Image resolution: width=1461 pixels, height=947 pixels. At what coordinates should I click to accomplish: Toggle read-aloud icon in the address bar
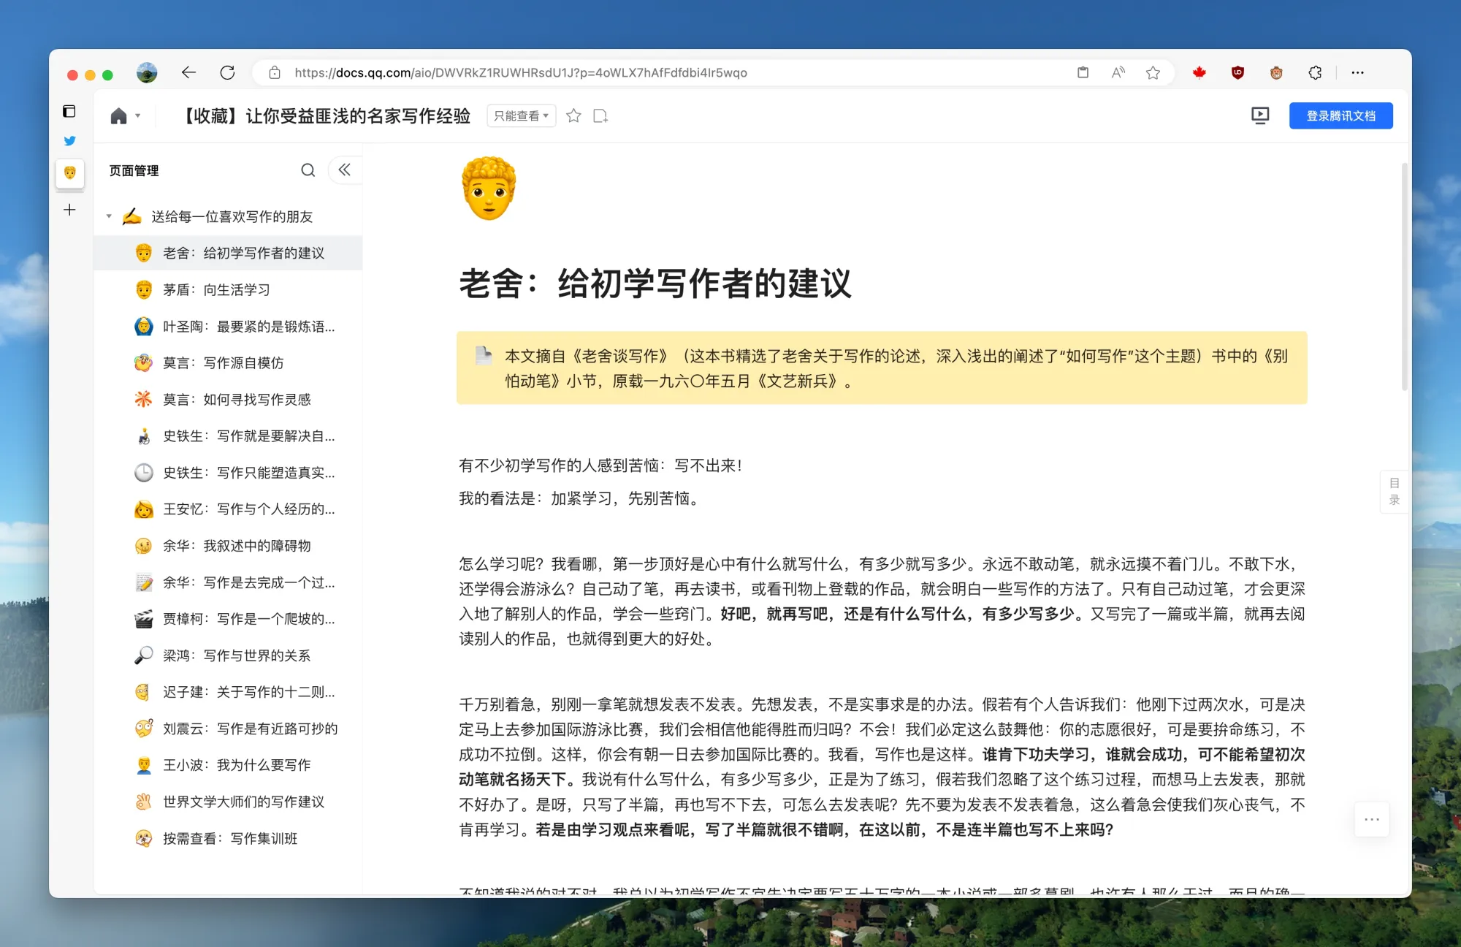[x=1118, y=72]
